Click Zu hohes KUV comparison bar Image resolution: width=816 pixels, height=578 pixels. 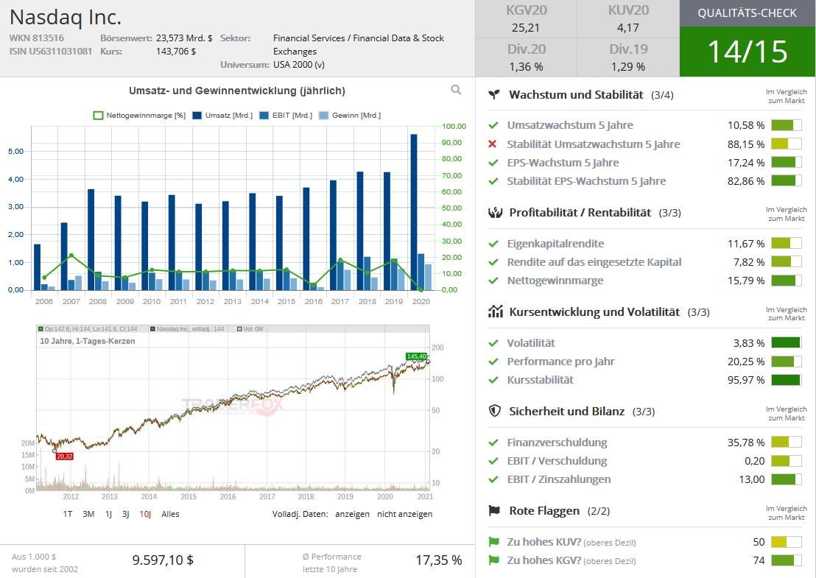coord(787,542)
